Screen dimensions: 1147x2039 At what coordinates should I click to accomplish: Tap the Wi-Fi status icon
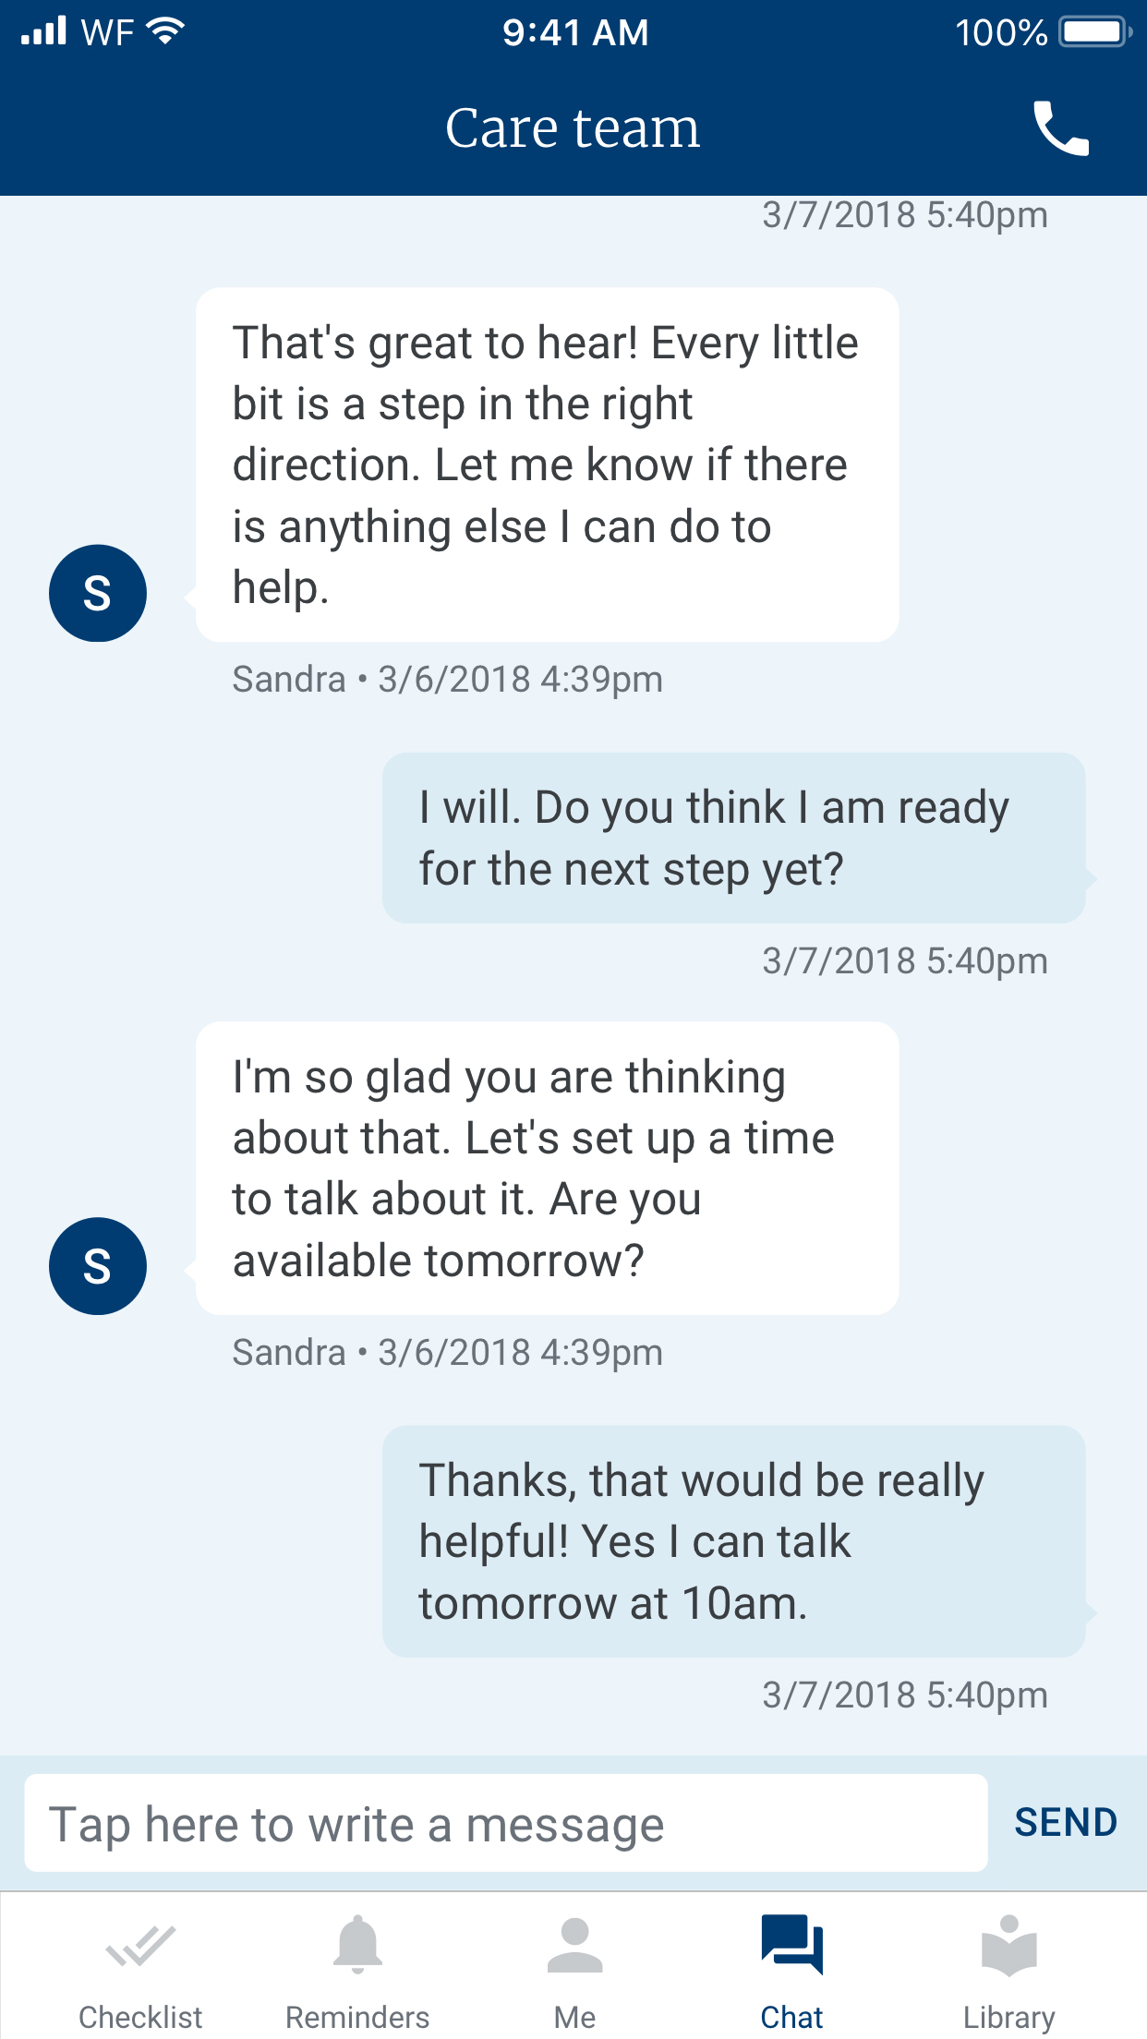click(x=166, y=31)
